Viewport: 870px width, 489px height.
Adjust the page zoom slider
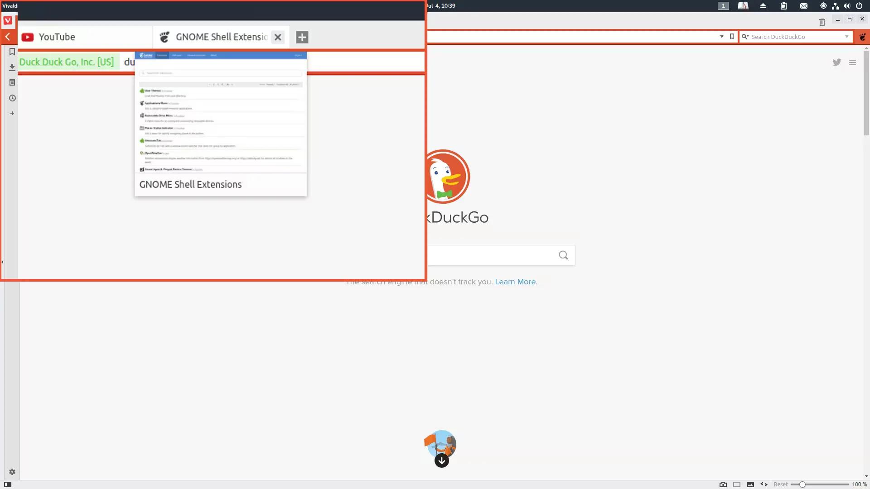[x=820, y=484]
